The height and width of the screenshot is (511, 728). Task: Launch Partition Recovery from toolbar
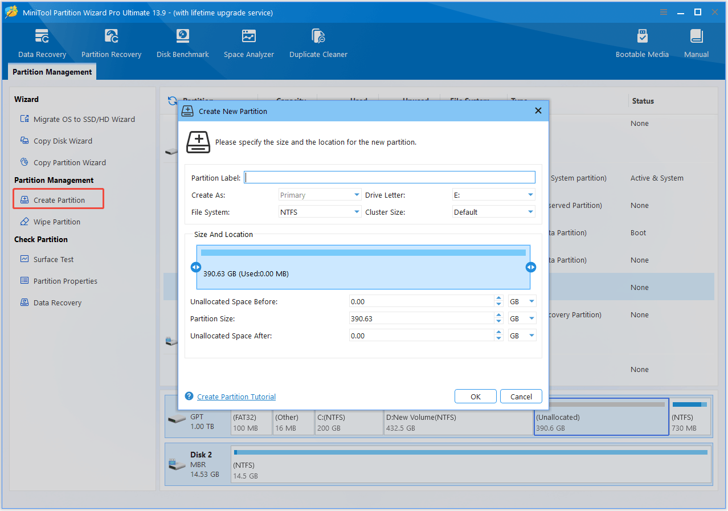(x=111, y=43)
